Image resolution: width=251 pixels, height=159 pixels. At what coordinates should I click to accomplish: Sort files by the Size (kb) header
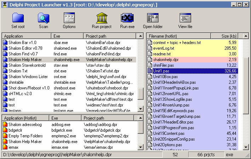pyautogui.click(x=224, y=36)
